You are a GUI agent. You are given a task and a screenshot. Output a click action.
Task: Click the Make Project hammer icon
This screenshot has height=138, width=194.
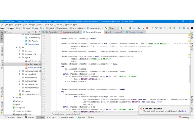click(106, 28)
